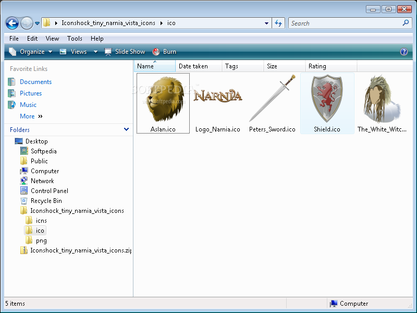Click Iconshock_tiny_narnia_vista_icons in address bar
417x313 pixels.
(108, 23)
